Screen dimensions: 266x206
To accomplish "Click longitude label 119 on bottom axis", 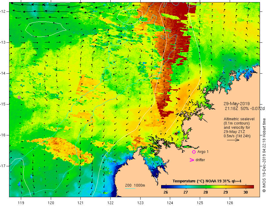I will click(x=21, y=203).
